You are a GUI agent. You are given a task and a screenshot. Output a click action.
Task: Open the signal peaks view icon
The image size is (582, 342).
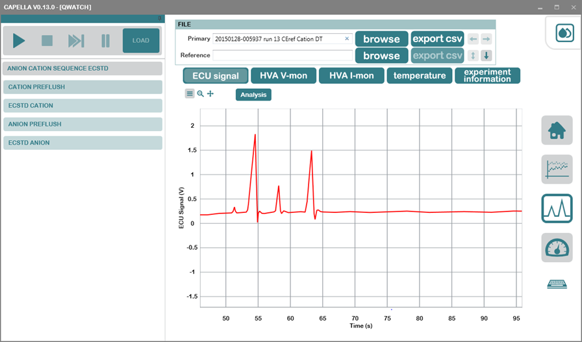pyautogui.click(x=557, y=208)
